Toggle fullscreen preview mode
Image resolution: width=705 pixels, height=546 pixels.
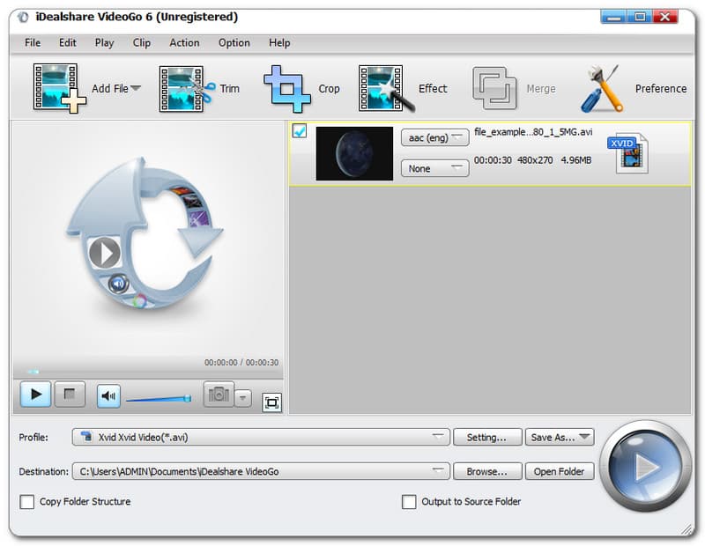271,402
